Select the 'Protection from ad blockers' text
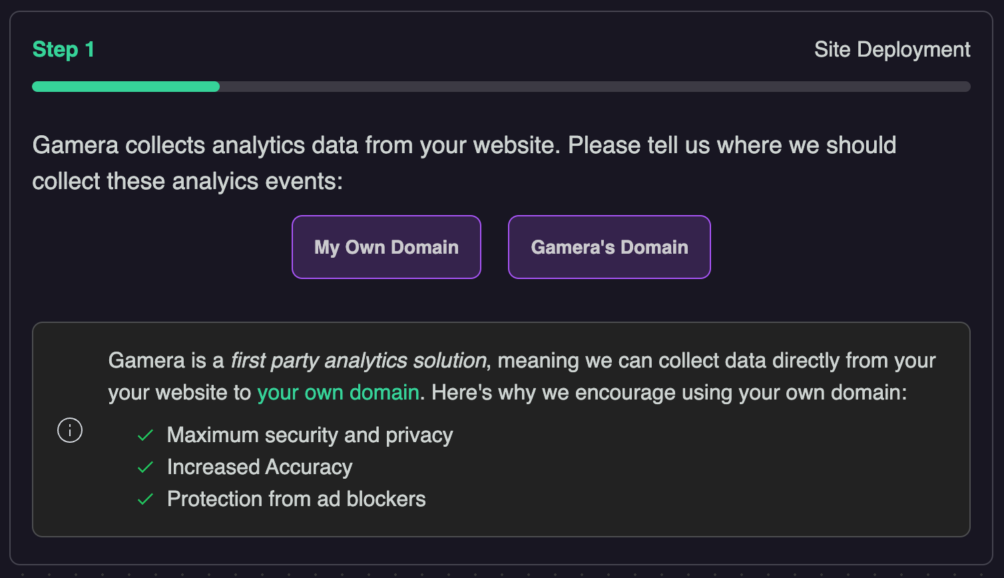Image resolution: width=1004 pixels, height=578 pixels. pyautogui.click(x=296, y=499)
